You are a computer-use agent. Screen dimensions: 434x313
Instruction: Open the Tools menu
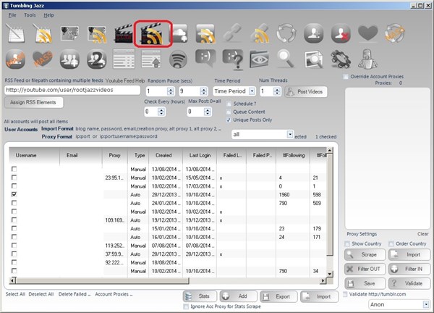pyautogui.click(x=30, y=15)
